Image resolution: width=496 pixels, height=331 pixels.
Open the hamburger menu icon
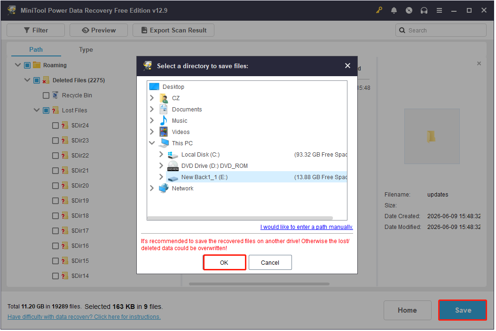(x=440, y=10)
